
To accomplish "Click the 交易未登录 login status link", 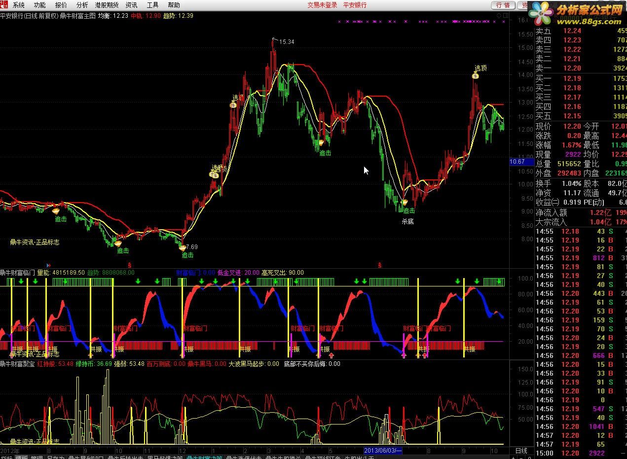I will coord(322,5).
